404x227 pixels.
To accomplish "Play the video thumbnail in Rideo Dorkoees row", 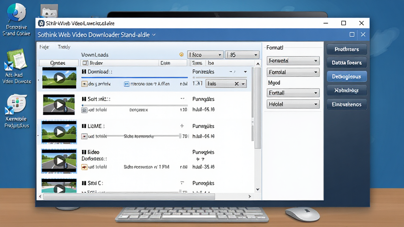I will [59, 161].
